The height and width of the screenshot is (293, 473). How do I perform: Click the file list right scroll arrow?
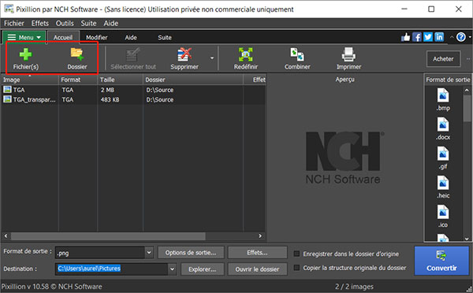click(260, 236)
